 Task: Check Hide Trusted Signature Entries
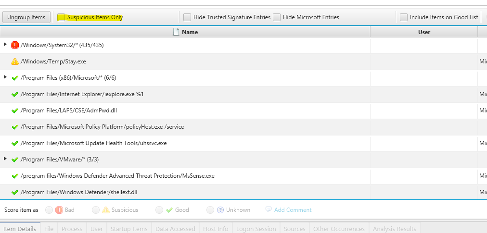(x=187, y=17)
